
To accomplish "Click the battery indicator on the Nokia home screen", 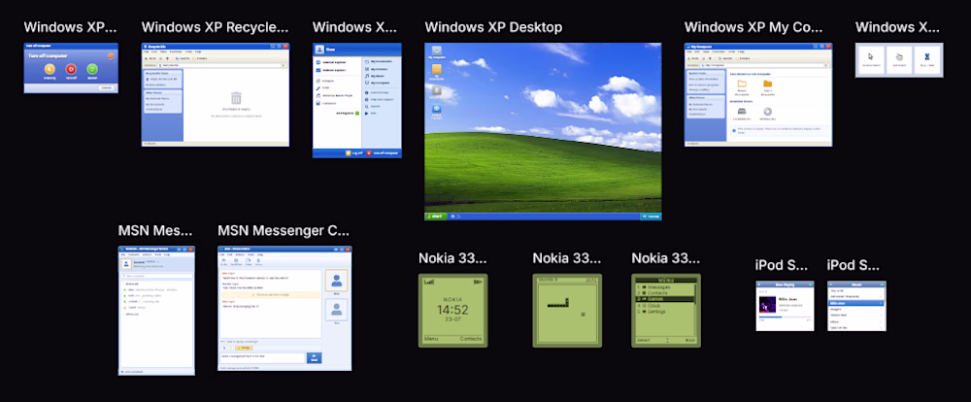I will [x=477, y=282].
